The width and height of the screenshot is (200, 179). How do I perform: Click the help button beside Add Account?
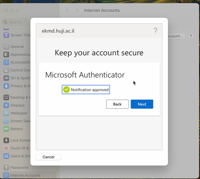point(191,36)
